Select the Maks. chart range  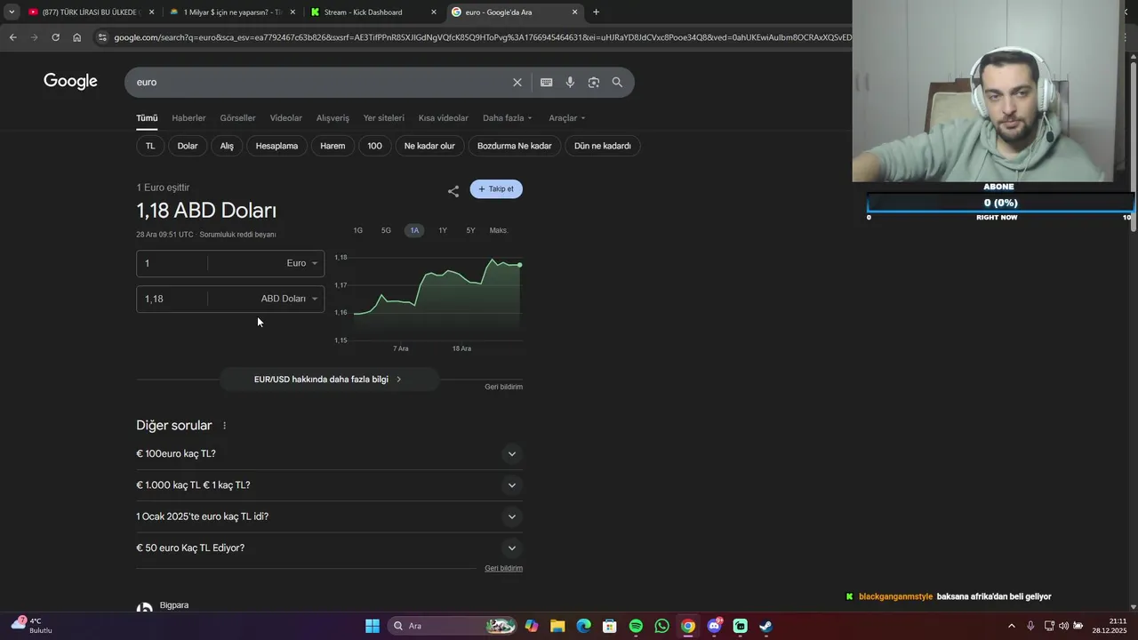(x=499, y=230)
